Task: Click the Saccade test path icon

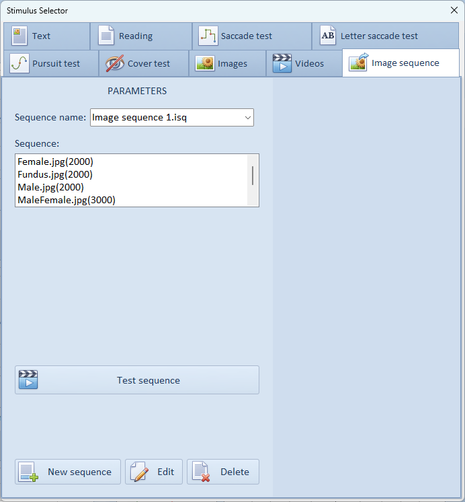Action: [x=208, y=36]
